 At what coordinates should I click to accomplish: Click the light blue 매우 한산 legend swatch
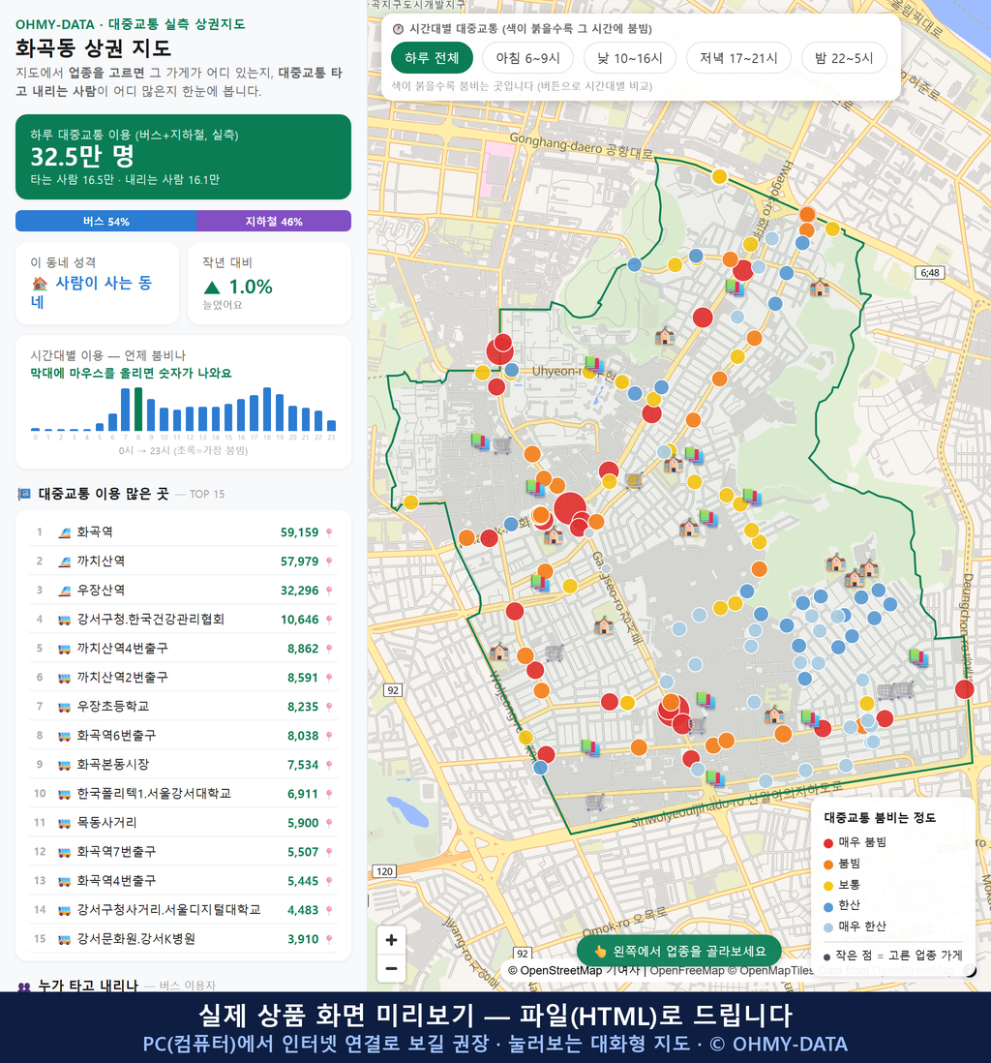(827, 927)
